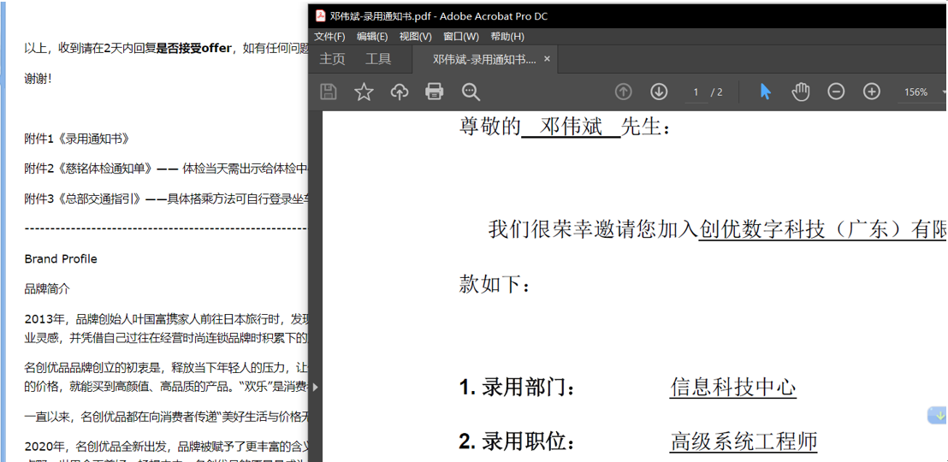Click the page number field
Screen dimensions: 948x462
[x=696, y=92]
